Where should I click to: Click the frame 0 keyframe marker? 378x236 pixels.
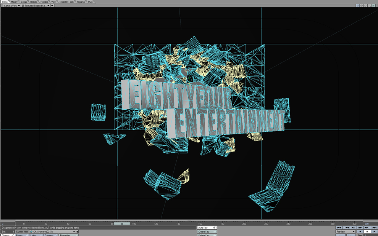24,223
